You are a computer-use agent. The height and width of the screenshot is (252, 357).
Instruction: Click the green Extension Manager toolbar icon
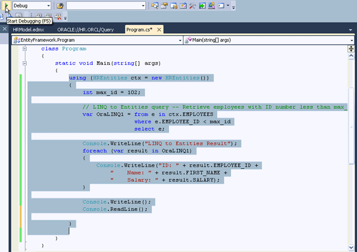click(x=202, y=5)
